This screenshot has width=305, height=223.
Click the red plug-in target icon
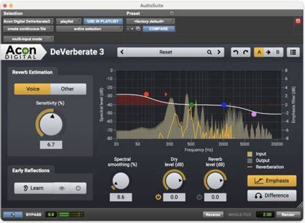click(298, 21)
